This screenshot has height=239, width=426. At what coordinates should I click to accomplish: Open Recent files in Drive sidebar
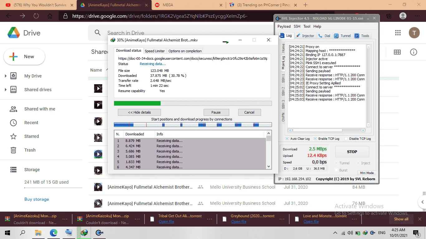31,123
